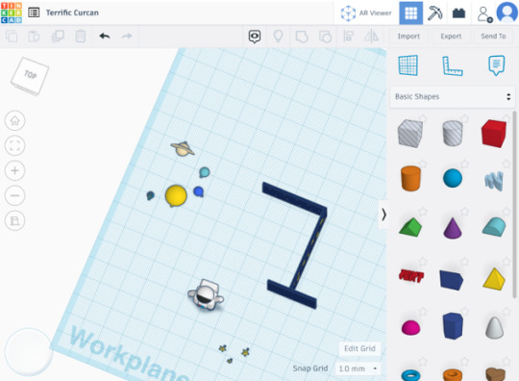The image size is (519, 381).
Task: Launch the AR Viewer
Action: [x=366, y=13]
